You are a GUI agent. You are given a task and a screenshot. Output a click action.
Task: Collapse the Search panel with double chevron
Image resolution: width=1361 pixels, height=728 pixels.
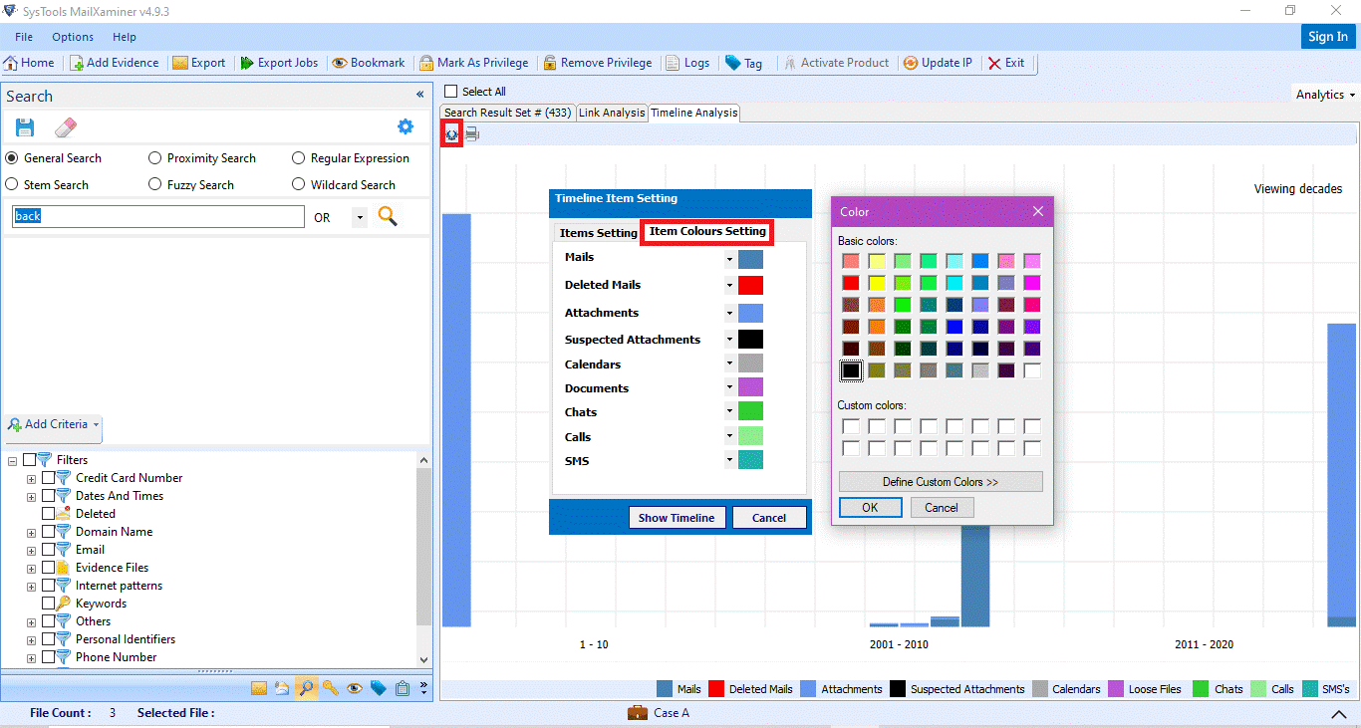[420, 95]
